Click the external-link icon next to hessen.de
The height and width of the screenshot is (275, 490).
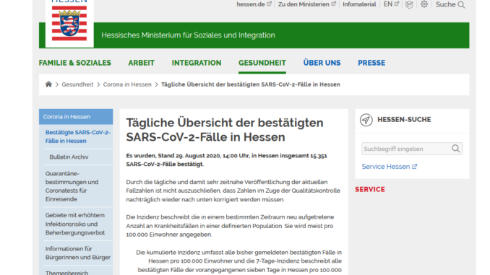(x=269, y=4)
